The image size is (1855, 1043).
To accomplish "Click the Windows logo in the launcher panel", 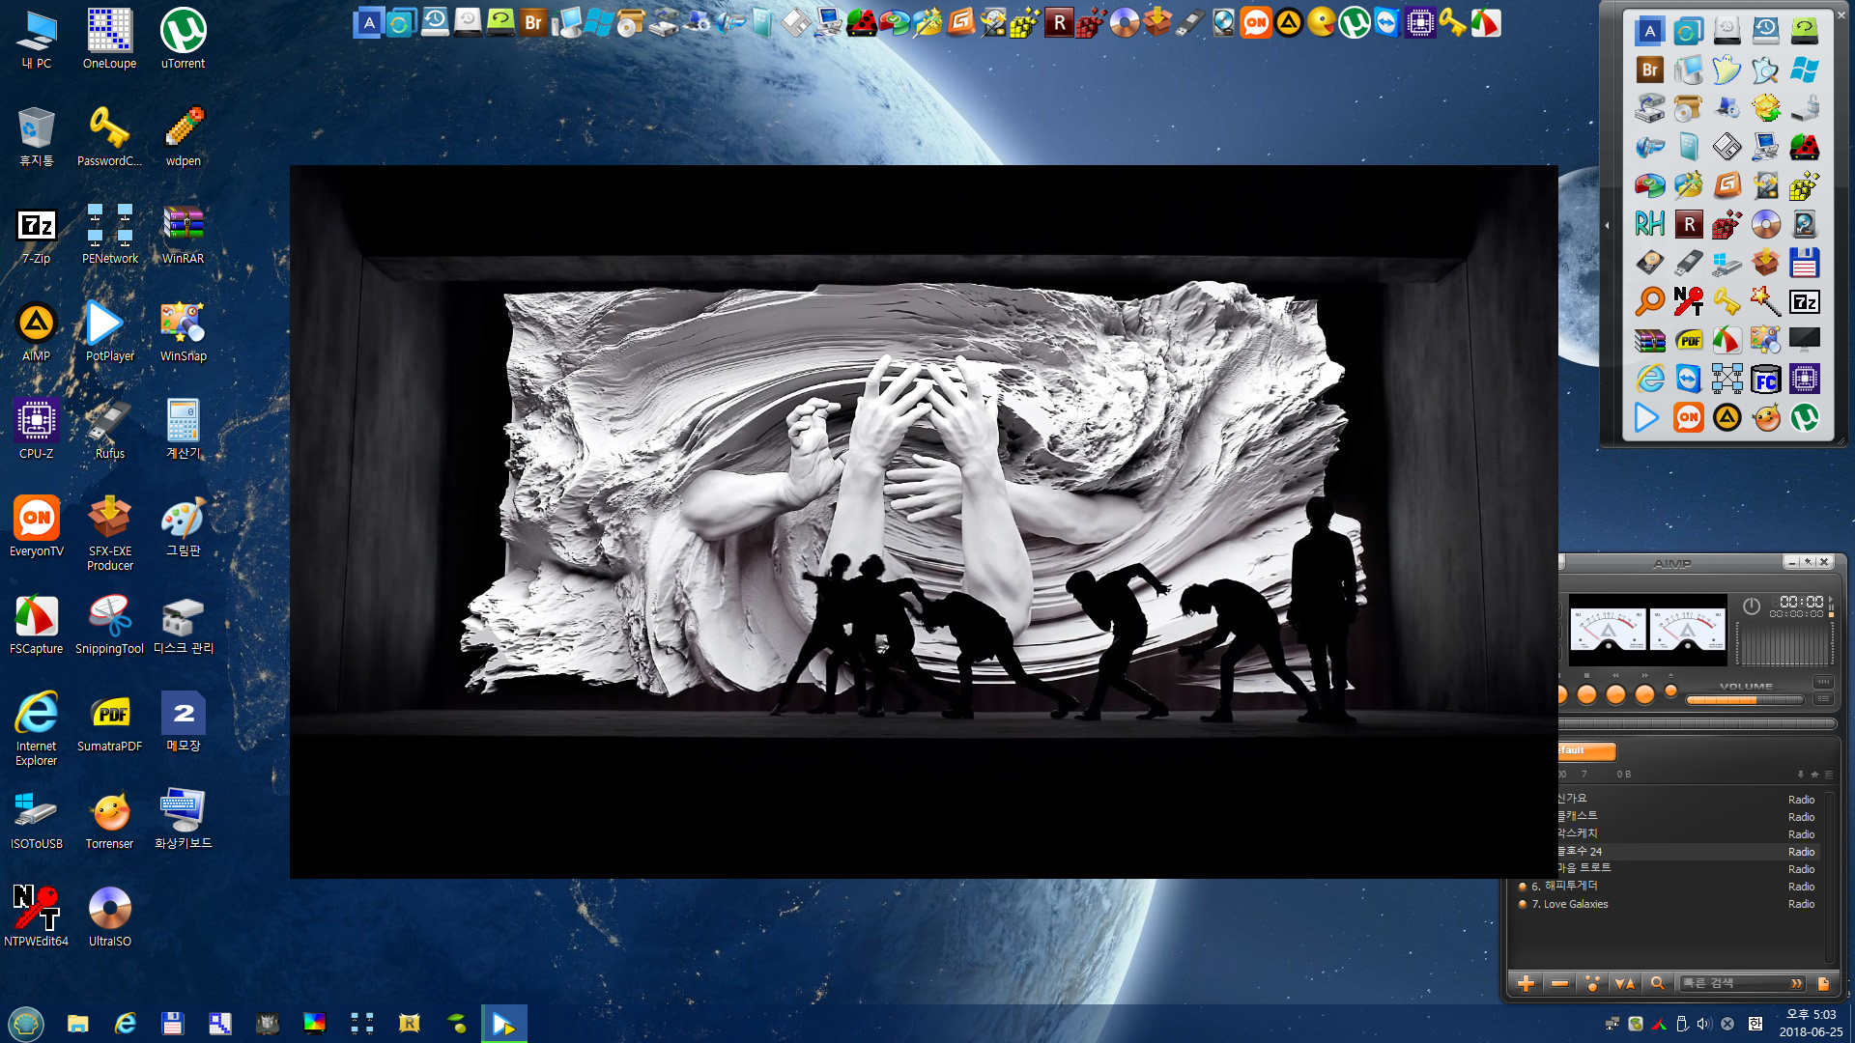I will (1804, 70).
